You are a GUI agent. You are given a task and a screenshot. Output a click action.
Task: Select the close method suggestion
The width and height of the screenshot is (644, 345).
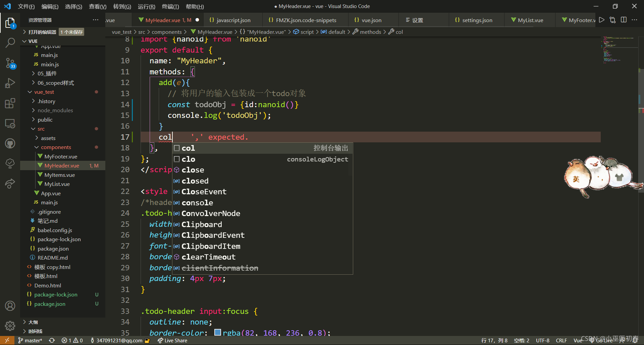263,170
